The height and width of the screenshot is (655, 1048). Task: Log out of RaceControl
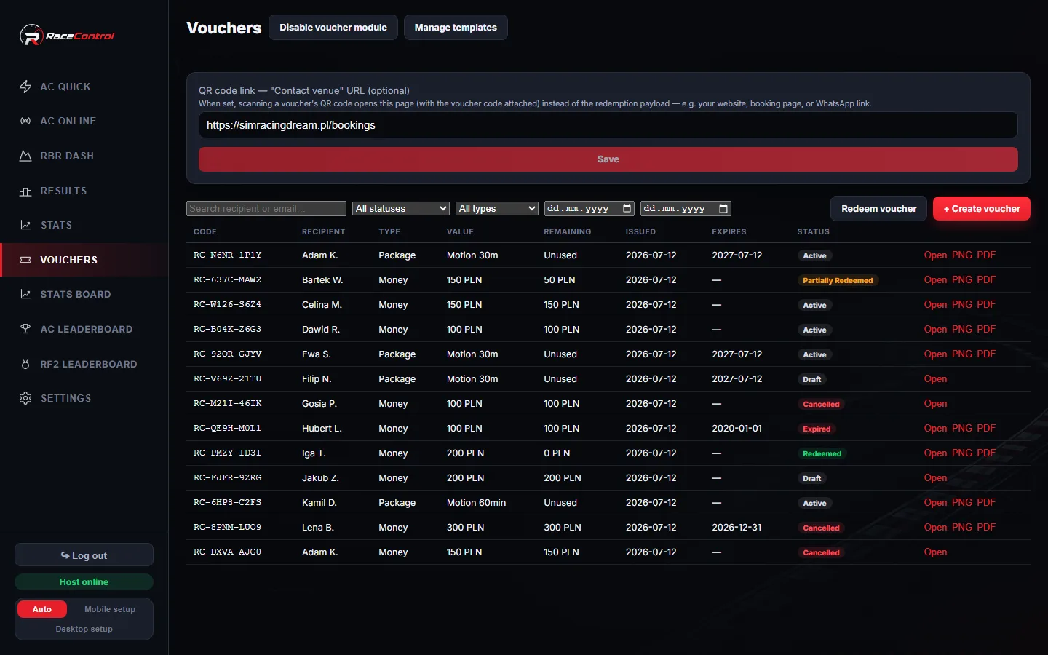(x=84, y=555)
